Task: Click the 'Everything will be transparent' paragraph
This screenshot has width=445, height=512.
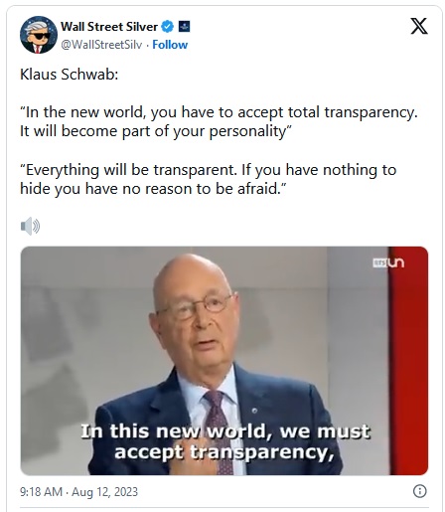Action: (x=208, y=179)
